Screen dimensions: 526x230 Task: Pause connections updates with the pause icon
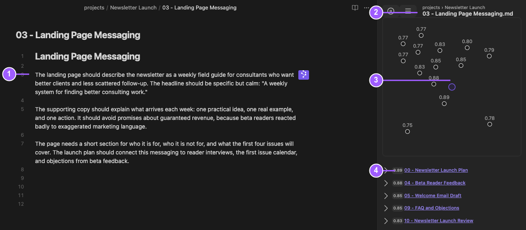click(391, 11)
